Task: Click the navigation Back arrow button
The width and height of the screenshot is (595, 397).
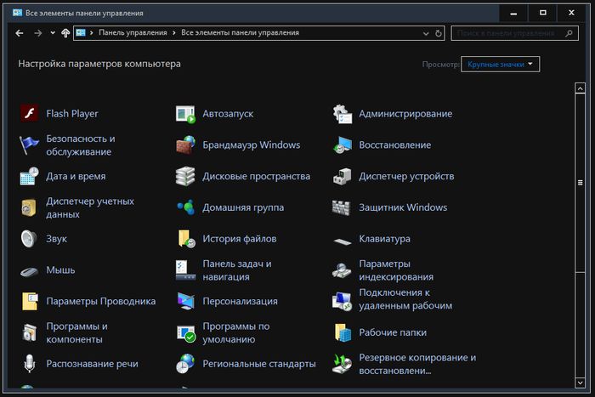Action: point(19,33)
